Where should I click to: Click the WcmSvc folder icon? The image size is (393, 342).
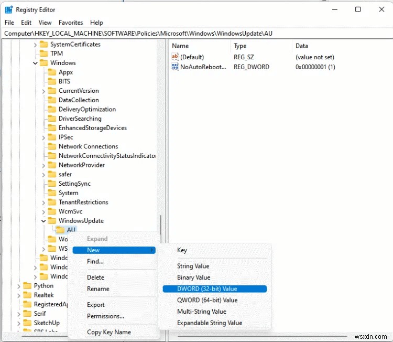(52, 211)
